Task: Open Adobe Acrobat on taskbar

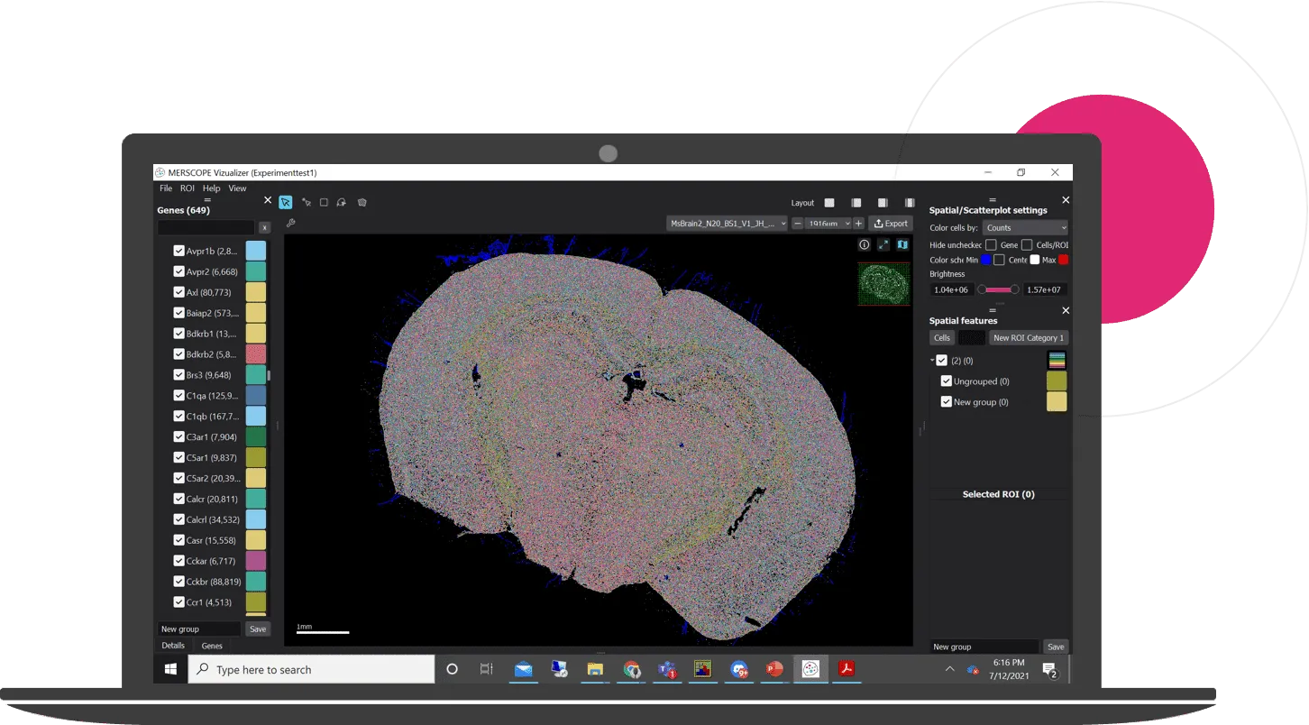Action: click(847, 669)
